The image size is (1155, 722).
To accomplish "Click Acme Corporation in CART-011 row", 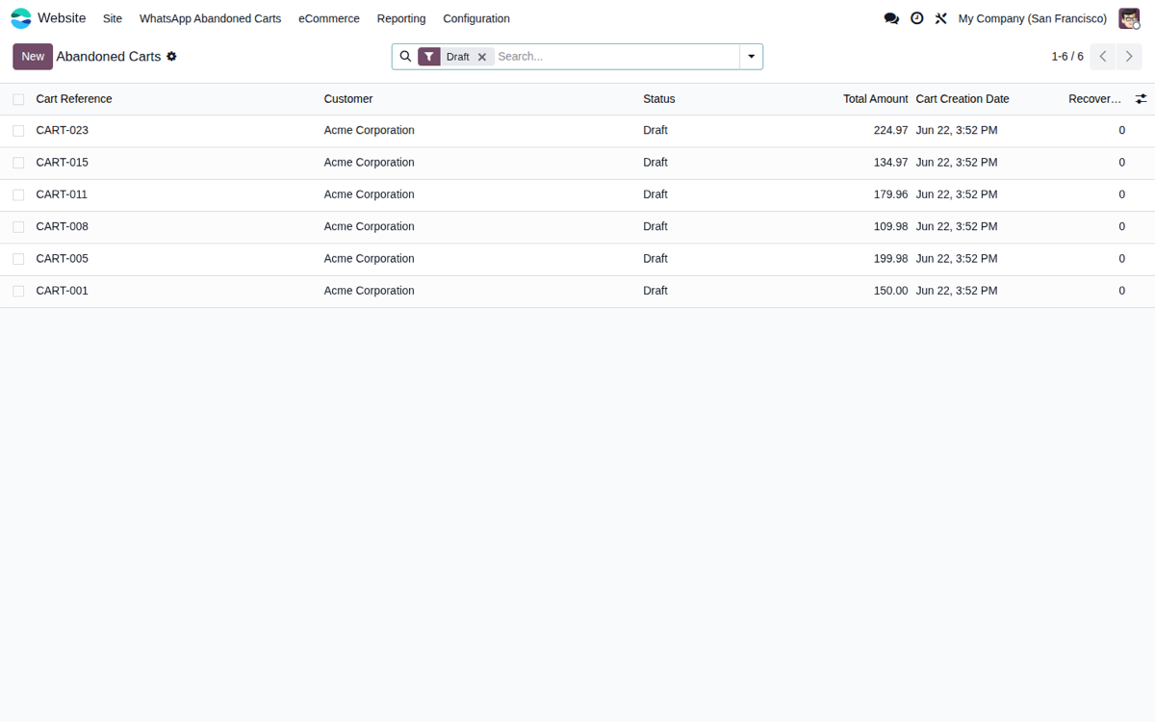I will [x=369, y=194].
